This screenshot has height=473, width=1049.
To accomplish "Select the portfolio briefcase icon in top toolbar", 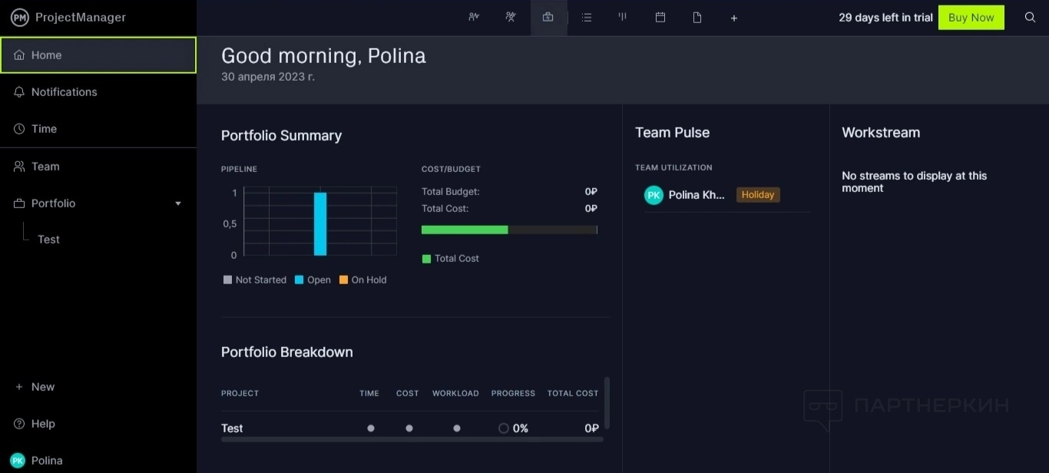I will 548,18.
